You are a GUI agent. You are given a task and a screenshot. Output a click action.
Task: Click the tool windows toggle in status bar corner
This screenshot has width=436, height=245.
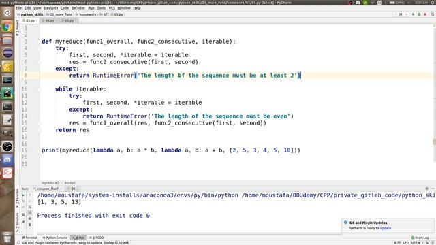pyautogui.click(x=18, y=243)
